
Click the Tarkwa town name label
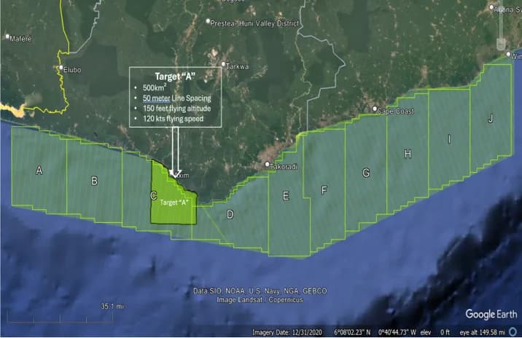click(238, 66)
